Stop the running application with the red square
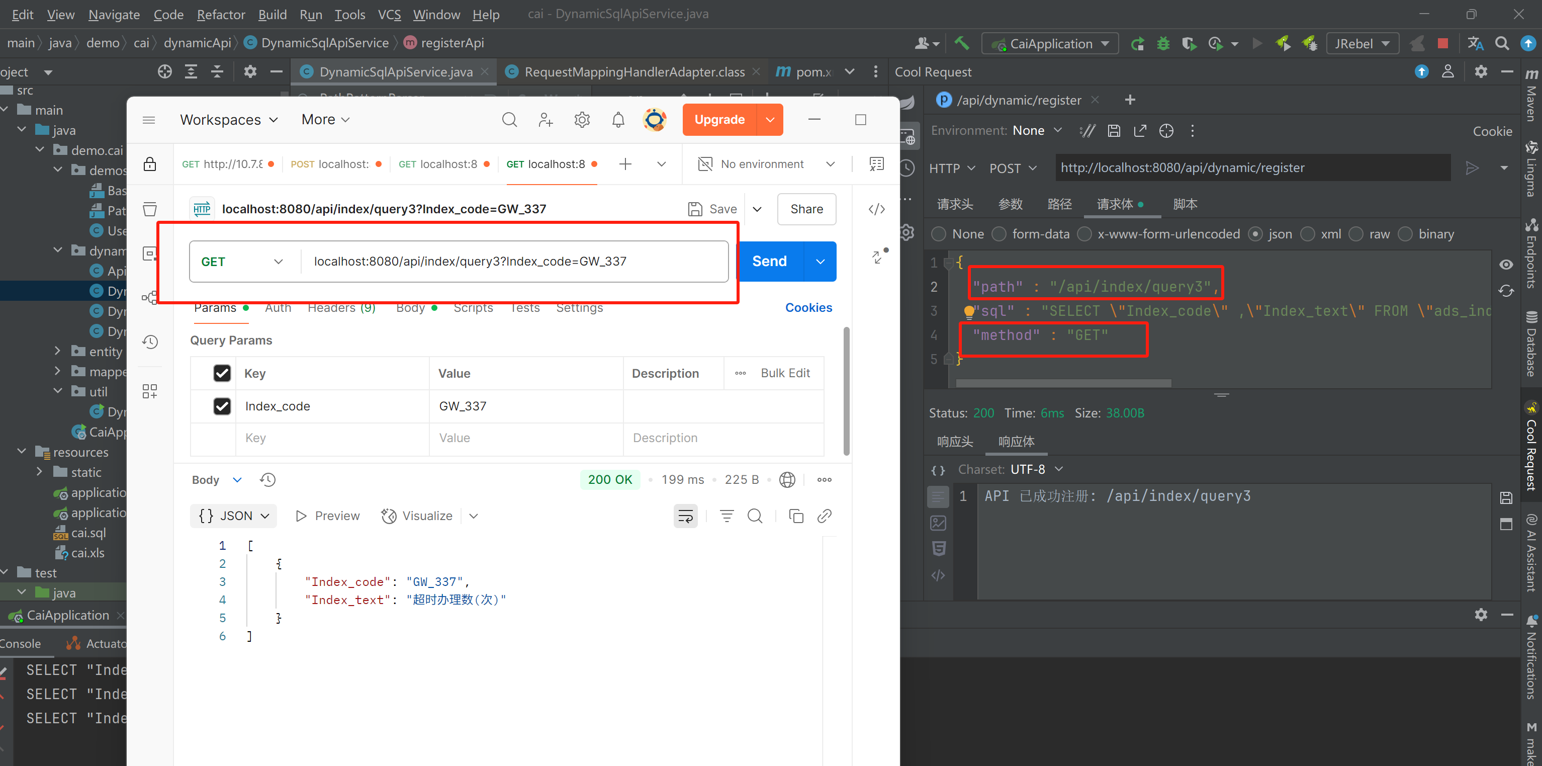 coord(1443,43)
